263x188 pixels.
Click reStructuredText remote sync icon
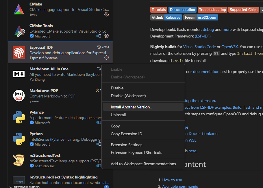point(99,166)
